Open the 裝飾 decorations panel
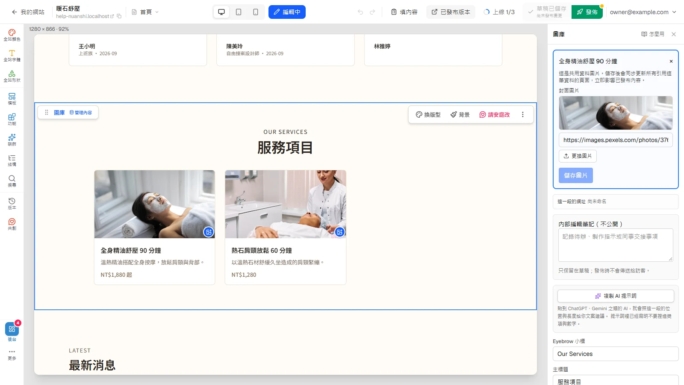The image size is (684, 385). [12, 140]
